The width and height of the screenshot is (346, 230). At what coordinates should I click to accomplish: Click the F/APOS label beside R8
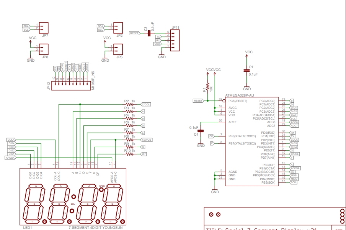[x=146, y=140]
